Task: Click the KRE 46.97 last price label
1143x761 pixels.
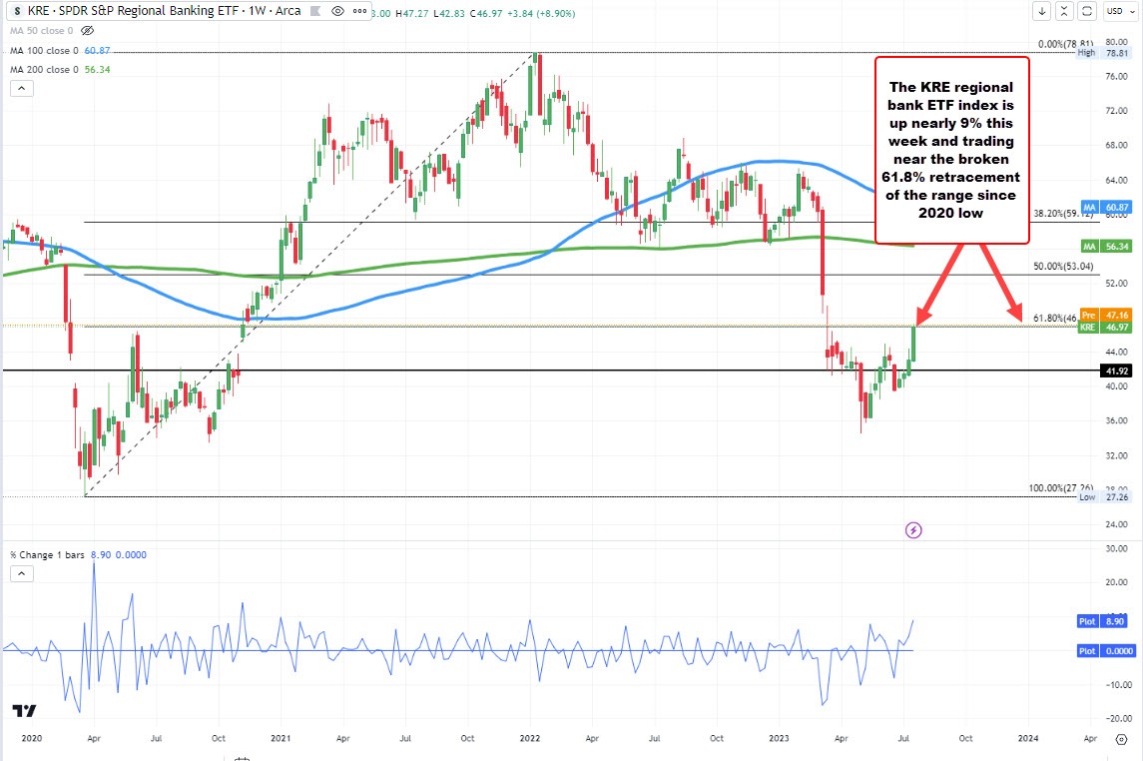Action: click(1105, 328)
